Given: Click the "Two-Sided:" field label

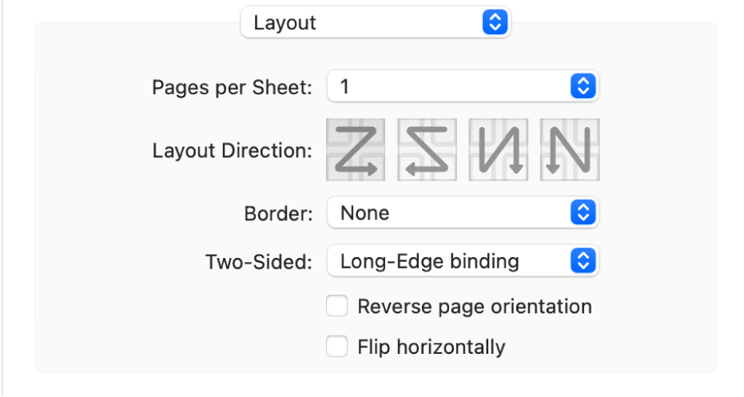Looking at the screenshot, I should (259, 262).
